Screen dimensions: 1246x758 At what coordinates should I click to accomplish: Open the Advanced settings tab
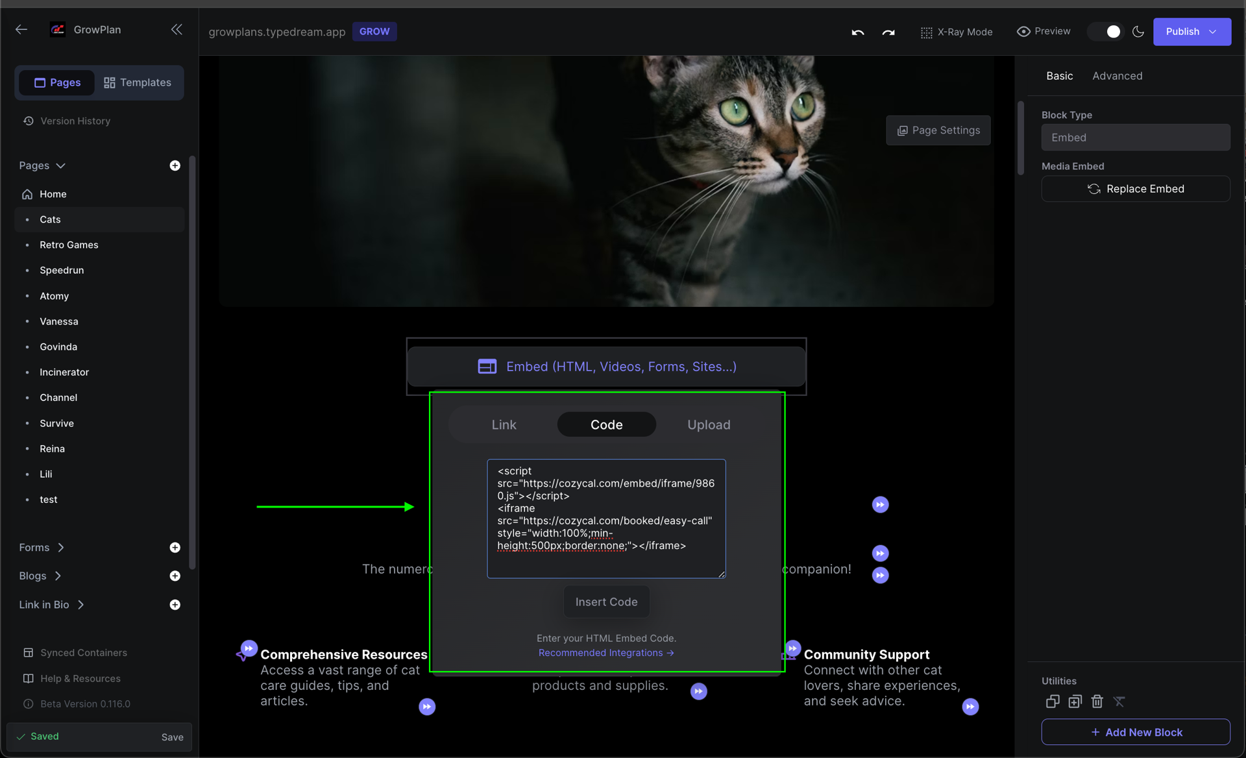[x=1117, y=76]
